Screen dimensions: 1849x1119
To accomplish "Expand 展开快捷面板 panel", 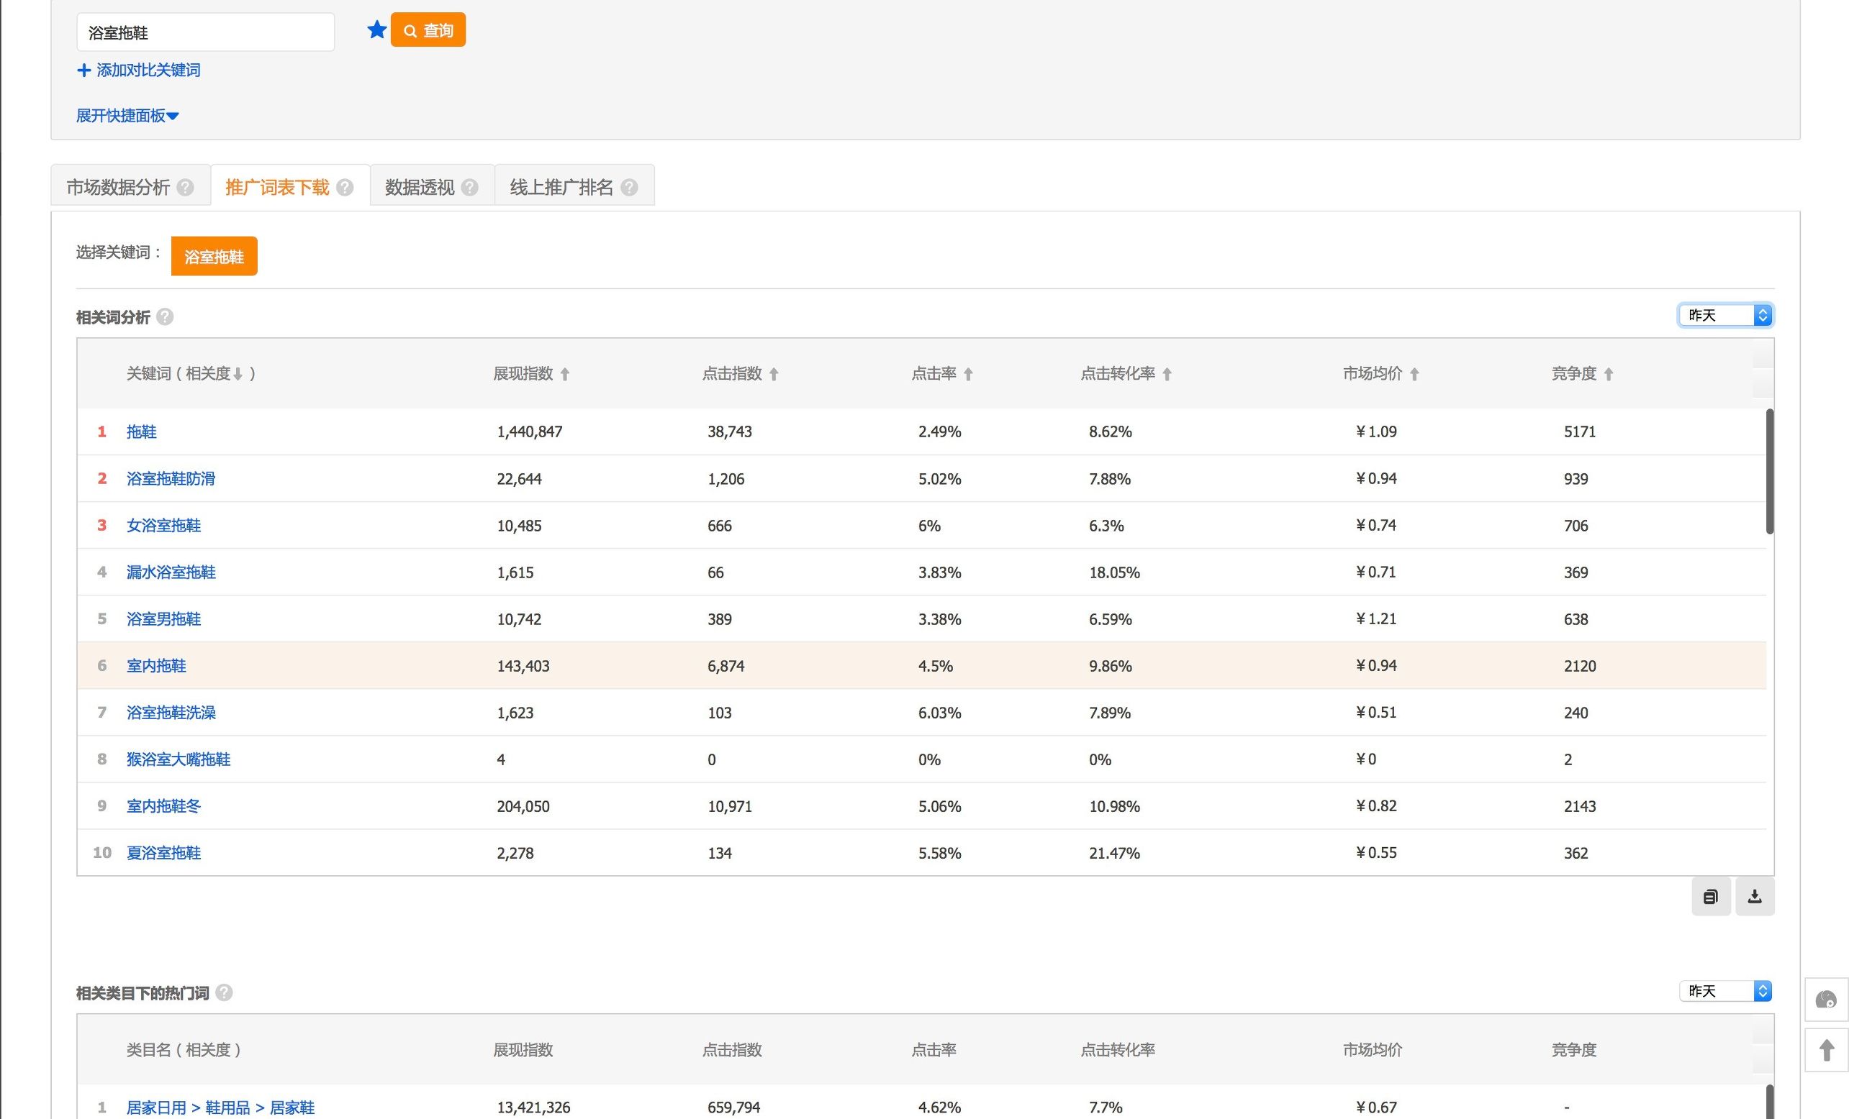I will pyautogui.click(x=127, y=116).
